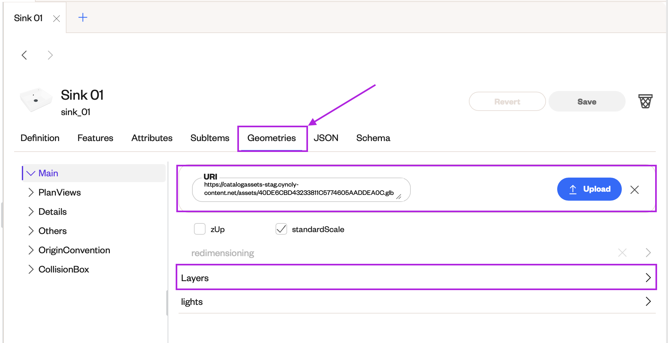
Task: Close the Sink 01 tab
Action: coord(57,19)
